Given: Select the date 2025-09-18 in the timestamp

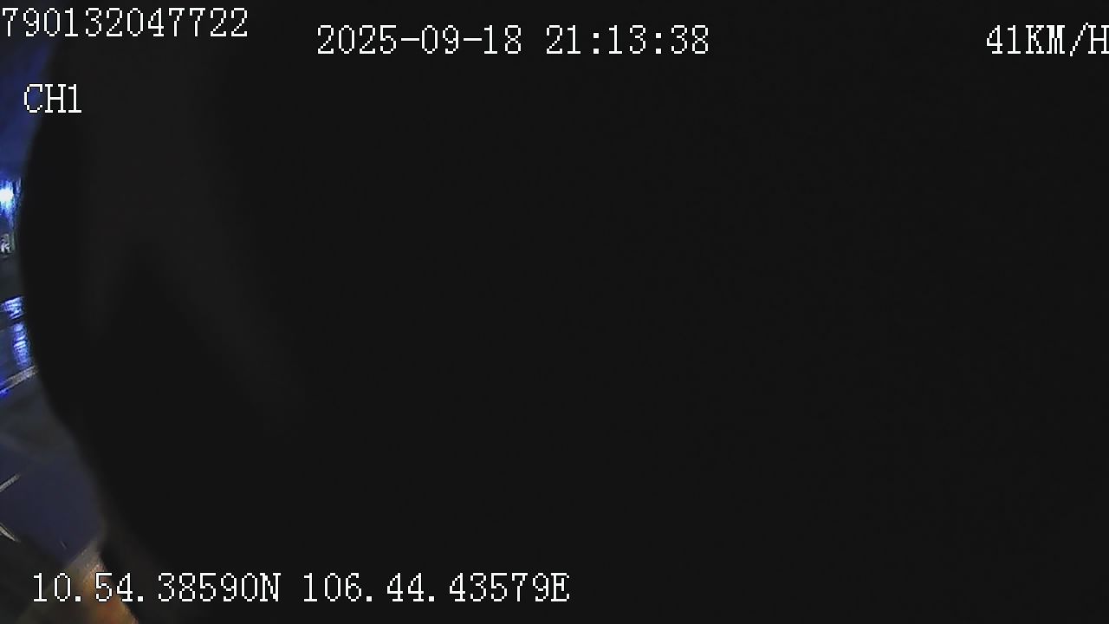Looking at the screenshot, I should (419, 41).
